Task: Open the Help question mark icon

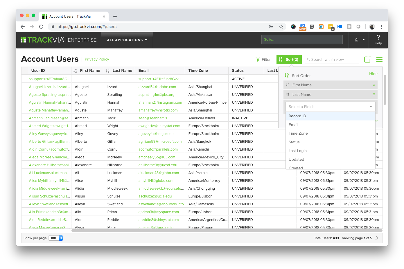Action: click(x=378, y=37)
